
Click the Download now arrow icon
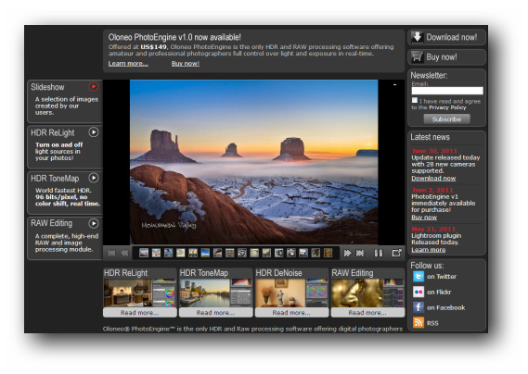(x=417, y=37)
